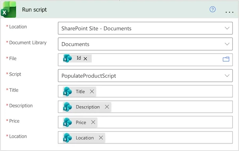Click SharePoint icon on Description token
This screenshot has width=239, height=151.
(x=67, y=107)
